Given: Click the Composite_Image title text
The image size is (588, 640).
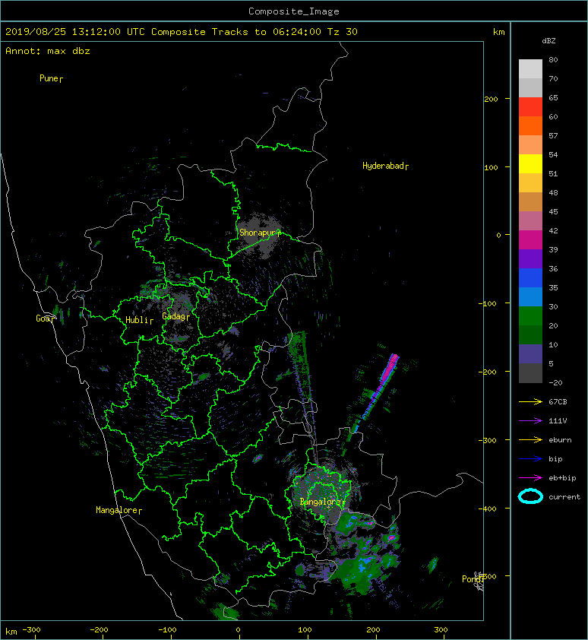Looking at the screenshot, I should [294, 11].
